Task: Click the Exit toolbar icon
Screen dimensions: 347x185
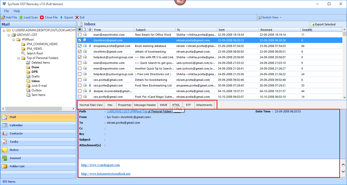Action: click(77, 17)
